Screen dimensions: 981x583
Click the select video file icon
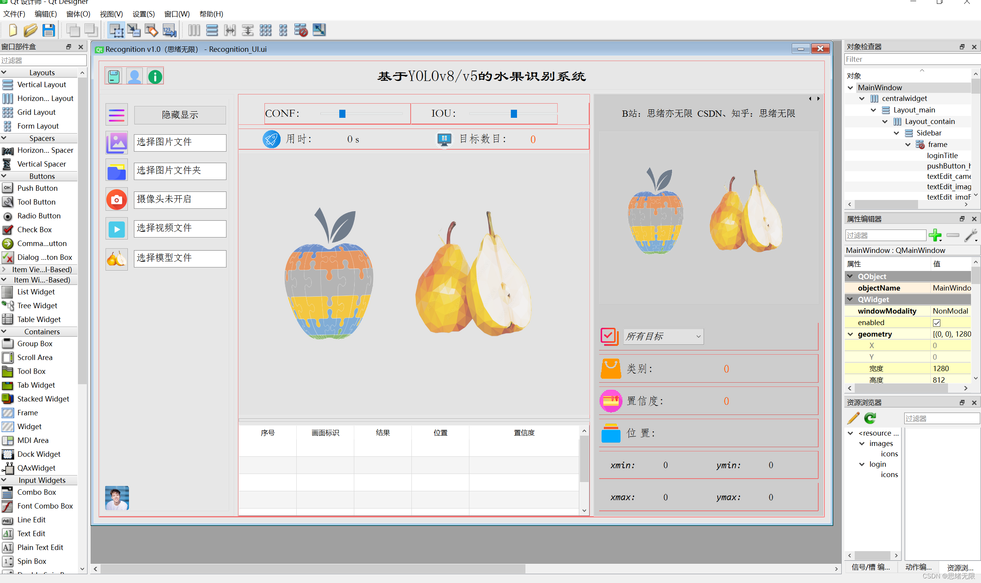tap(117, 228)
